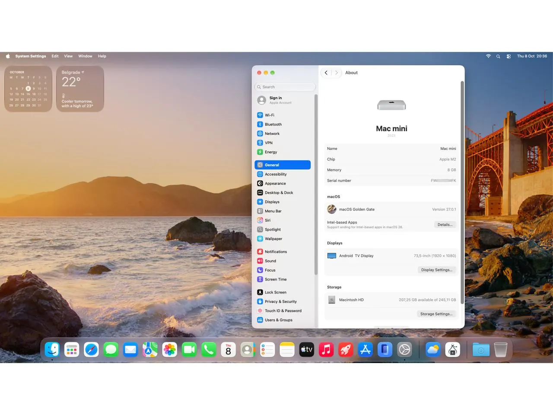This screenshot has width=553, height=415.
Task: Open Messages from the Dock
Action: [x=111, y=350]
